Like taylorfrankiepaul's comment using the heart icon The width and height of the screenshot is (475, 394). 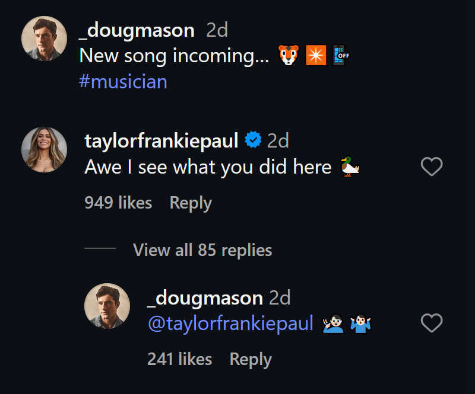[432, 166]
